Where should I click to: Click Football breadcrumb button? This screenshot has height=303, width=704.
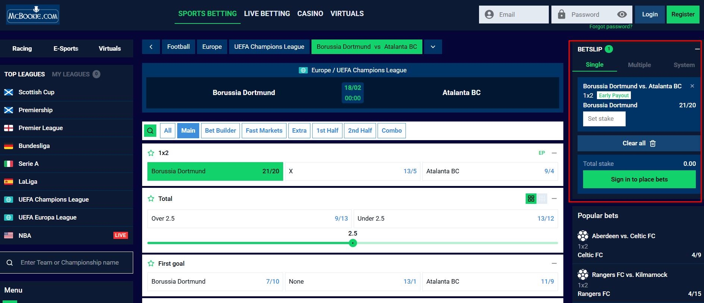click(x=178, y=47)
